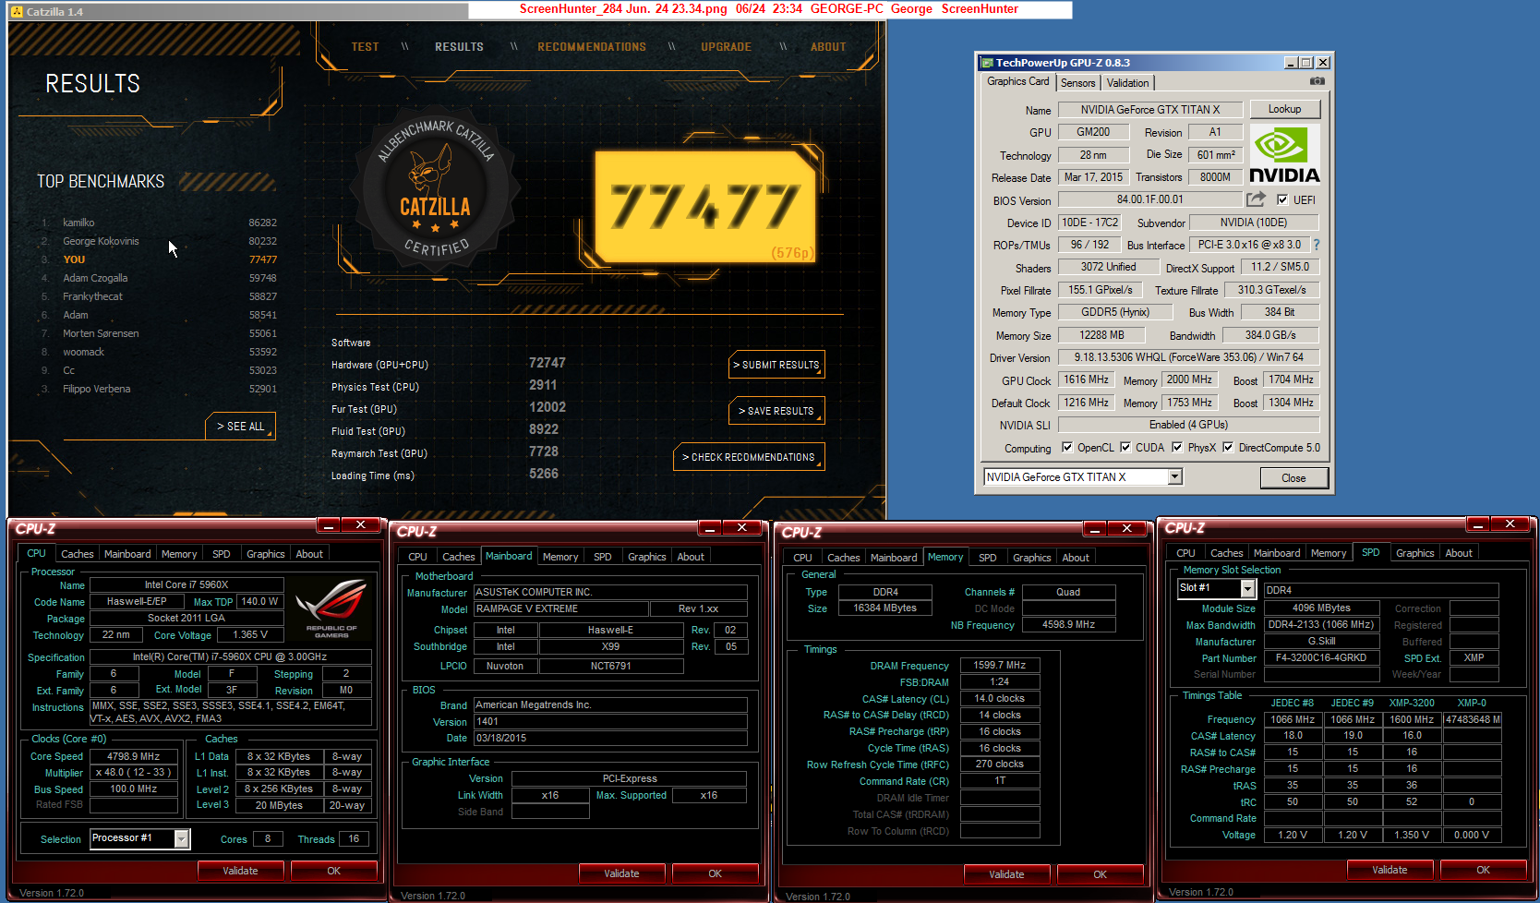Open Memory tab in the CPU-Z Mainboard window
Image resolution: width=1540 pixels, height=903 pixels.
pos(559,557)
